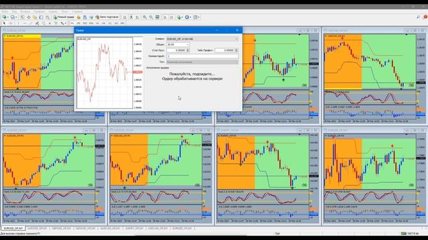Open the Справка menu
Viewport: 428px width, 240px height.
point(78,12)
